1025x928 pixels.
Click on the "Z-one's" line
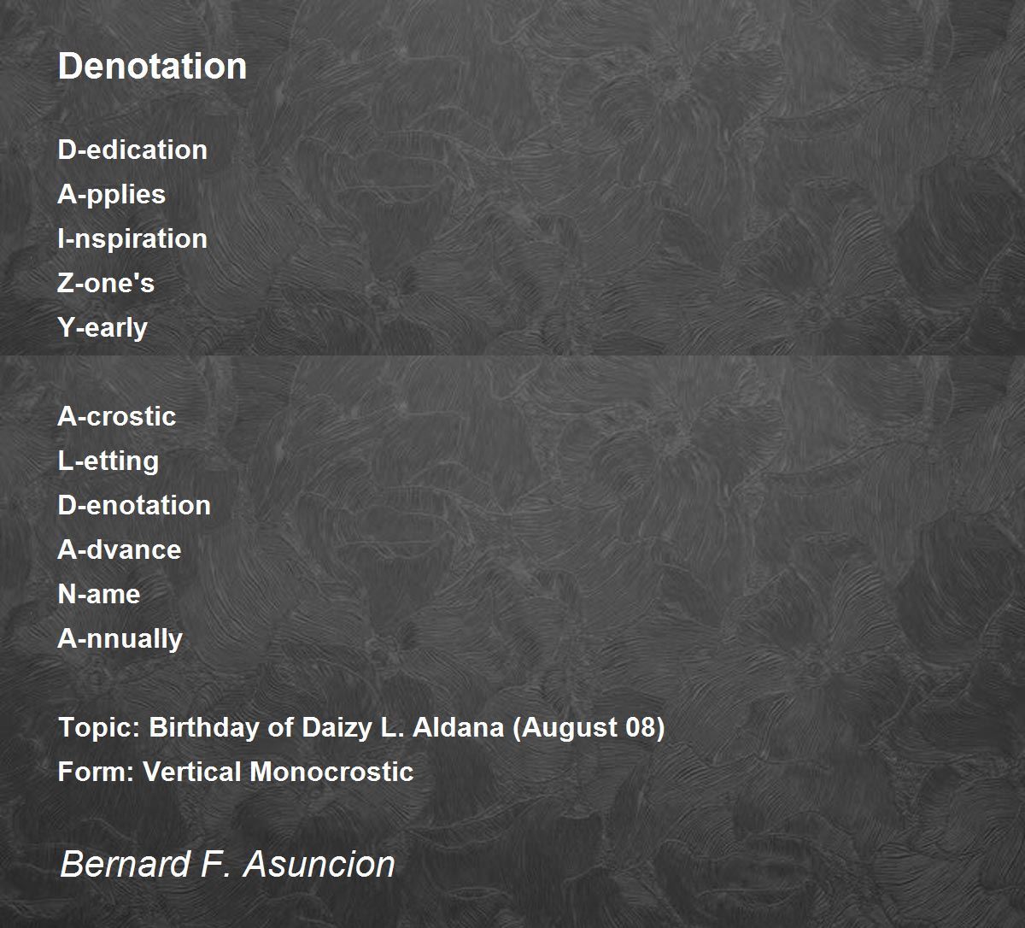pos(106,283)
